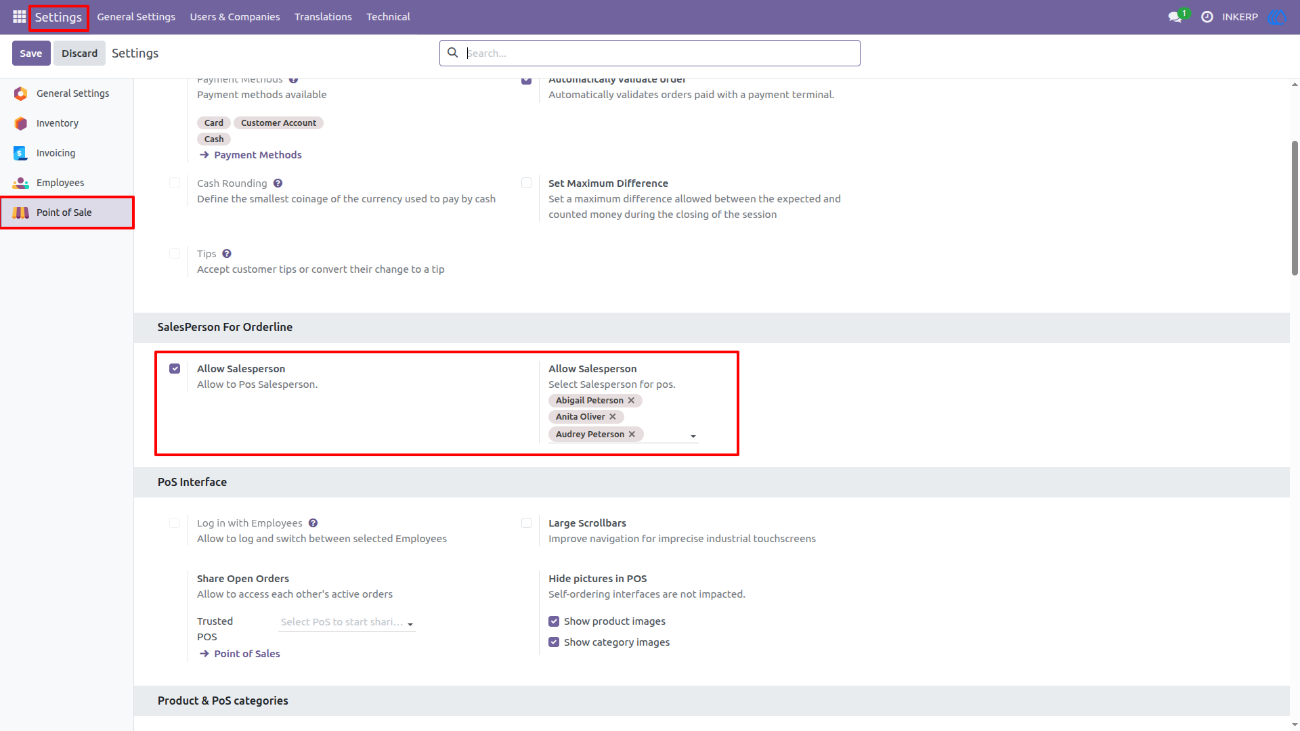The width and height of the screenshot is (1300, 731).
Task: Click the Customer Account payment tag
Action: [278, 123]
